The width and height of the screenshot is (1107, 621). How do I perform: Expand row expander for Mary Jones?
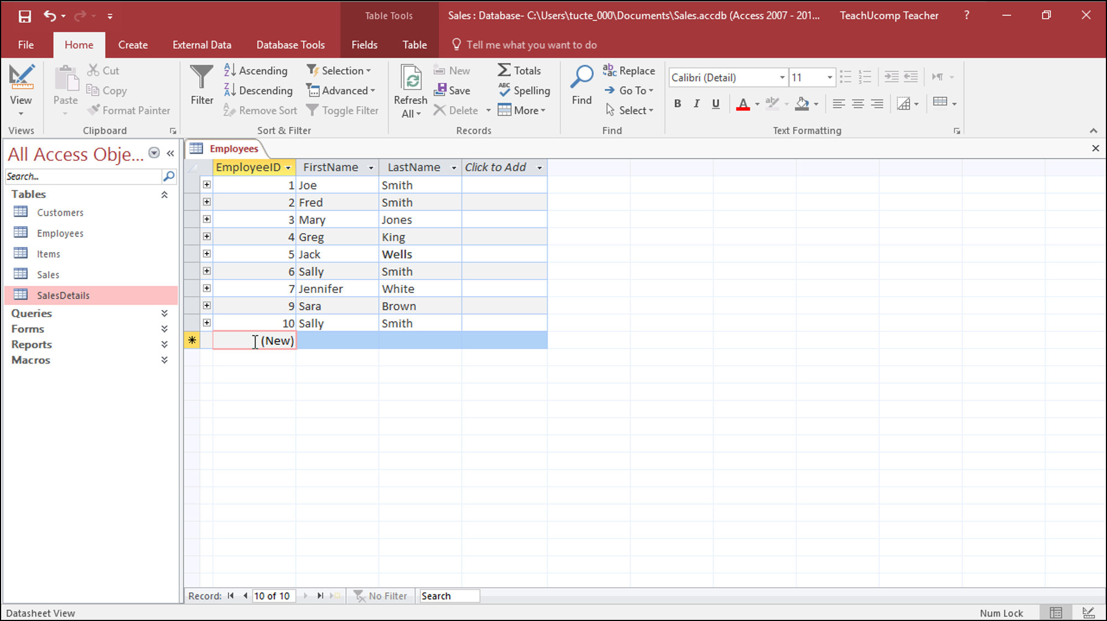pos(206,219)
